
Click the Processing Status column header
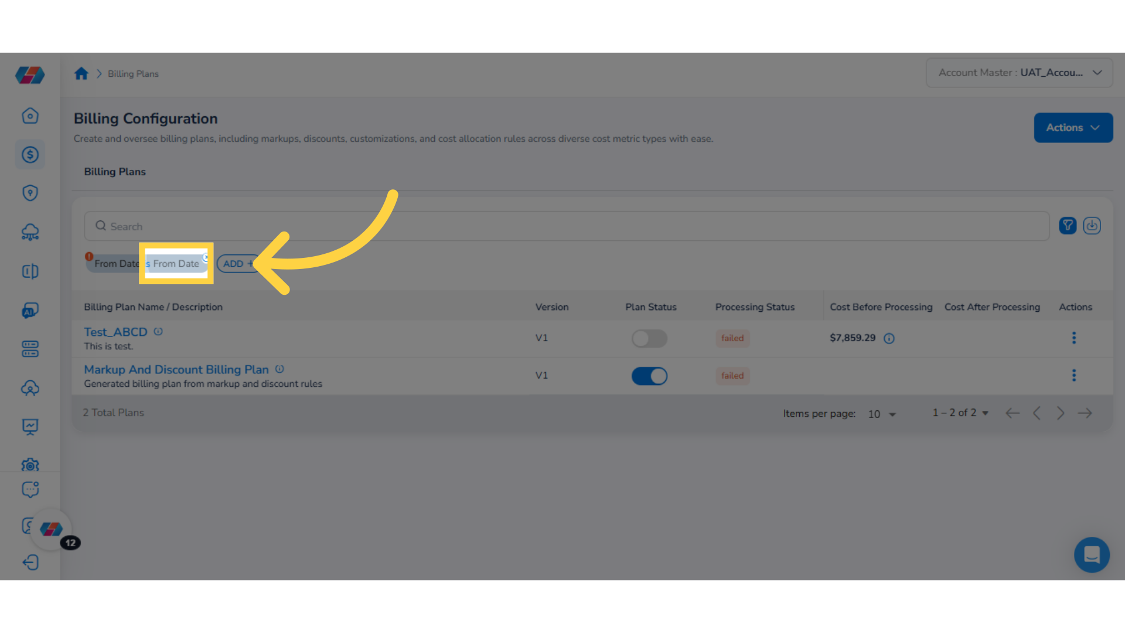[x=755, y=307]
